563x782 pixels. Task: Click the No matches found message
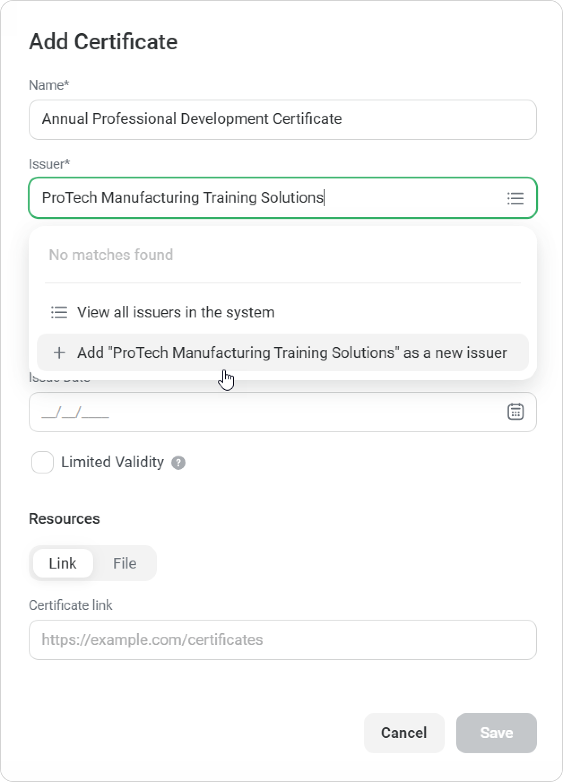(111, 255)
